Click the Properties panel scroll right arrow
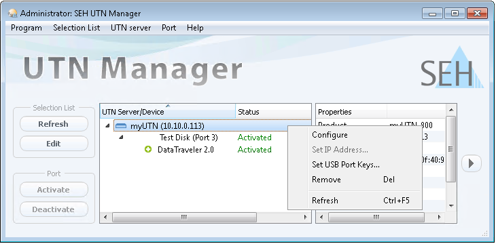 439,217
